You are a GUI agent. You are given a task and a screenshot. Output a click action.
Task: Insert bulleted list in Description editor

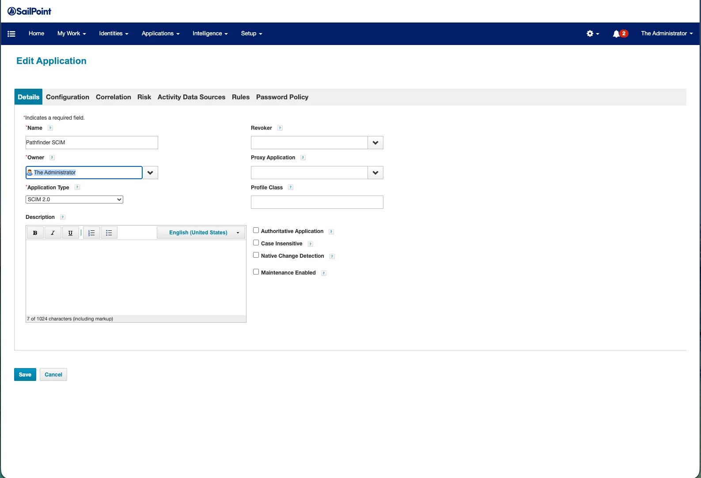coord(109,233)
